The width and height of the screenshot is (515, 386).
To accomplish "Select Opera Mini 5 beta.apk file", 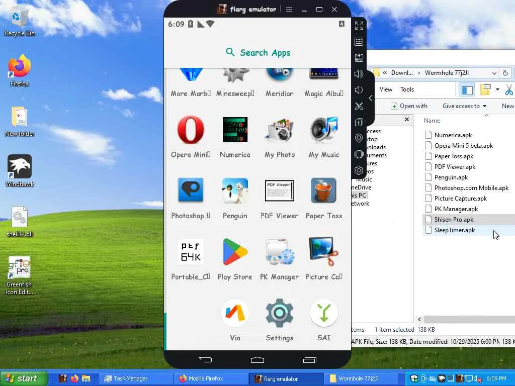I will coord(463,145).
